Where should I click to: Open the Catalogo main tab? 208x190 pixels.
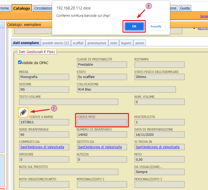point(22,8)
